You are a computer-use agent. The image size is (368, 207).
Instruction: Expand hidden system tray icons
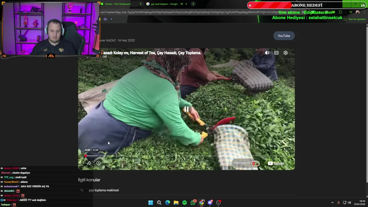(x=332, y=203)
